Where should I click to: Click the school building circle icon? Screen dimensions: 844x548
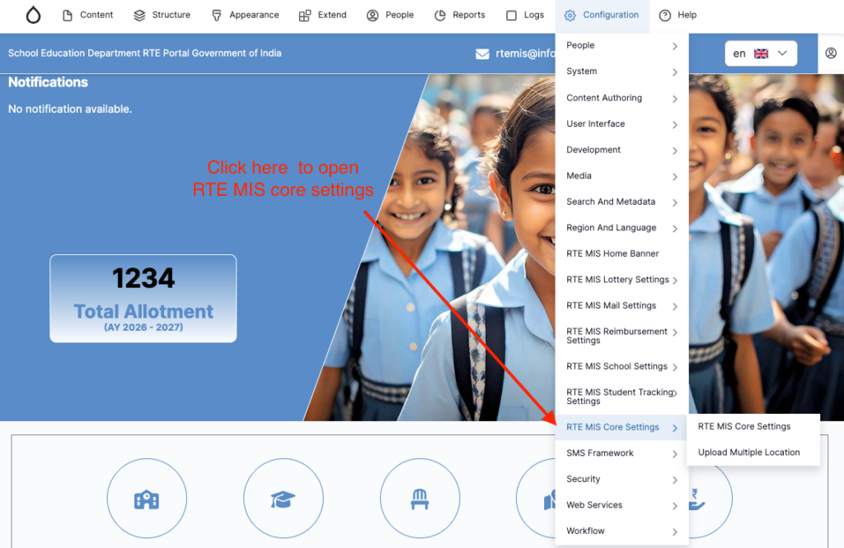(147, 499)
